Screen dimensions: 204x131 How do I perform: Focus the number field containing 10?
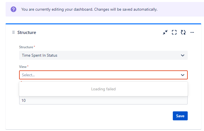pos(103,100)
